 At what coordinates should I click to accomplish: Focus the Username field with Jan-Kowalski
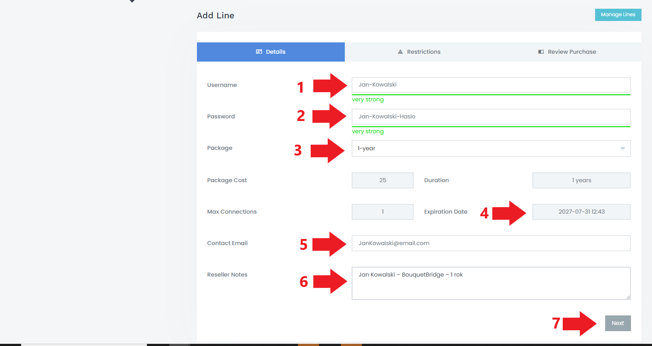[x=491, y=85]
